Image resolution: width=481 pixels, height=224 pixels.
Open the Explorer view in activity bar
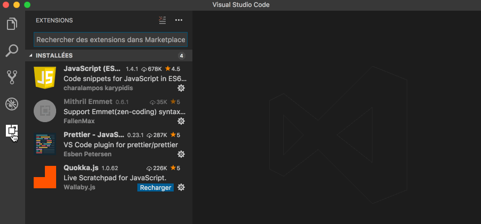[x=12, y=25]
